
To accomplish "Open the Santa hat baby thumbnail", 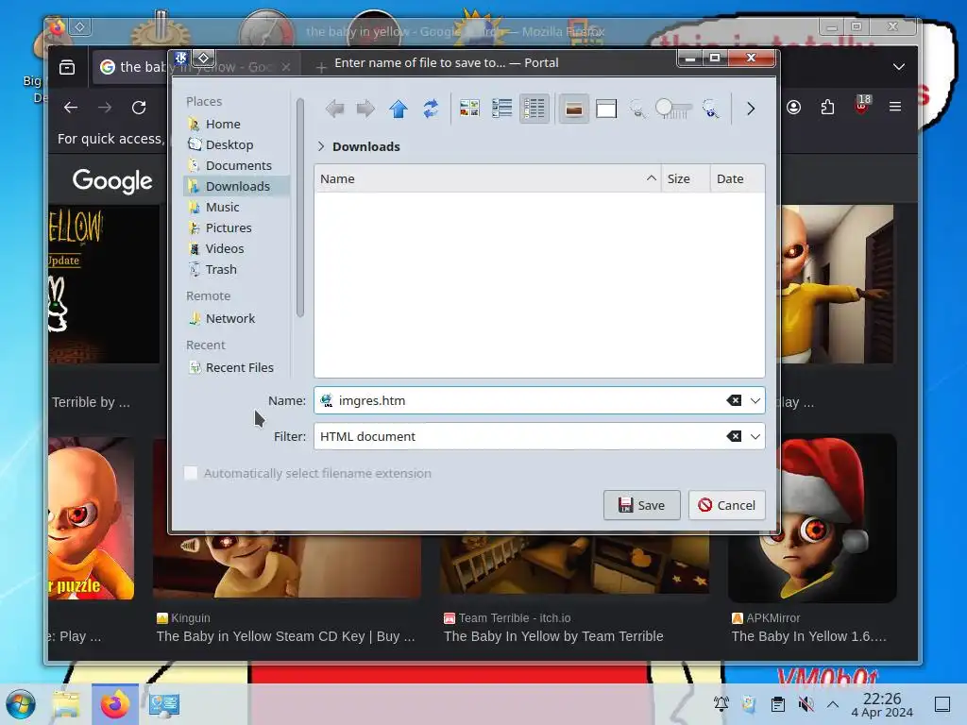I will tap(812, 518).
